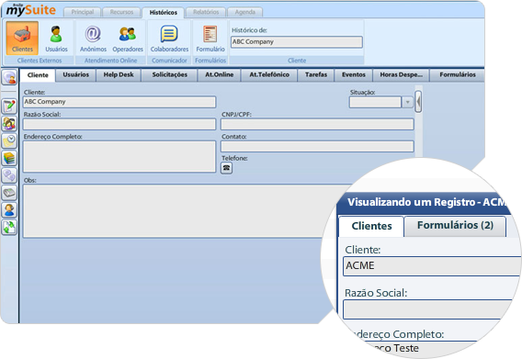This screenshot has width=522, height=359.
Task: Click the Endereço Completo text area
Action: (x=119, y=156)
